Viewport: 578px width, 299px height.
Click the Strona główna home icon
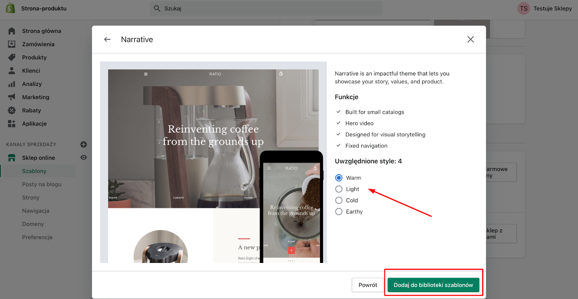(12, 31)
